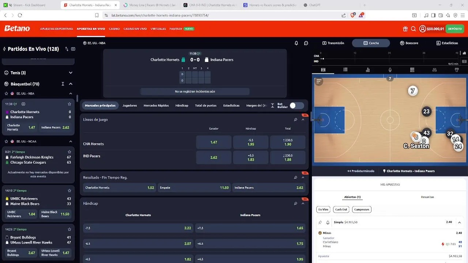Collapse the EE. UU. - NCAA league
Viewport: 468px width, 263px height.
(x=71, y=141)
